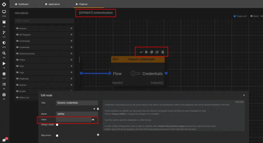This screenshot has width=263, height=143.
Task: Click the Credentials output connector dot
Action: pos(166,73)
